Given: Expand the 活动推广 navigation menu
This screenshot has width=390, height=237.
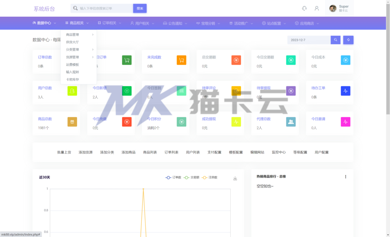Looking at the screenshot, I should (241, 23).
